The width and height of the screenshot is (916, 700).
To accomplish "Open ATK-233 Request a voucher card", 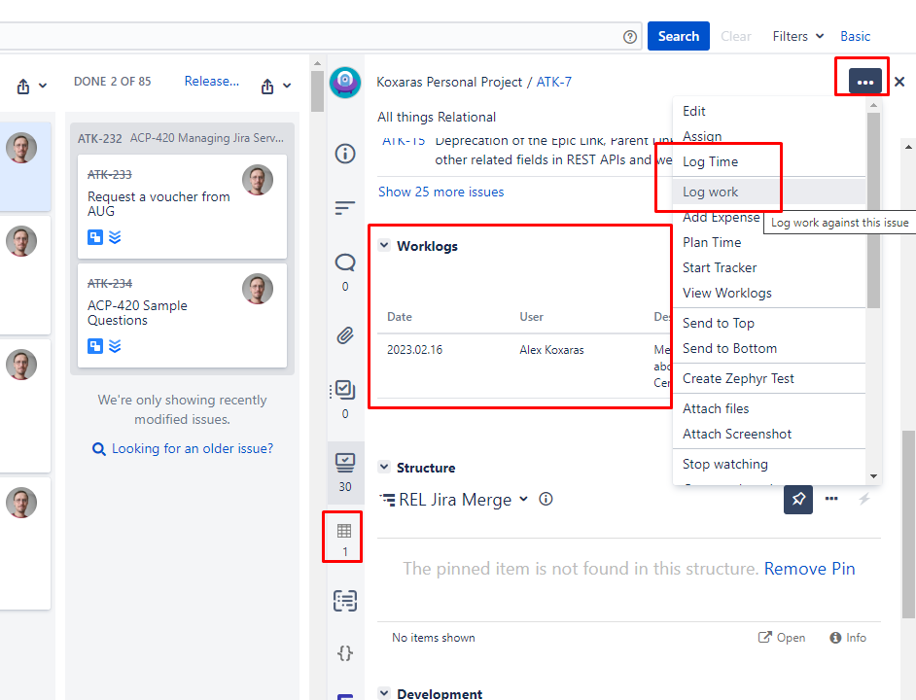I will [x=182, y=206].
